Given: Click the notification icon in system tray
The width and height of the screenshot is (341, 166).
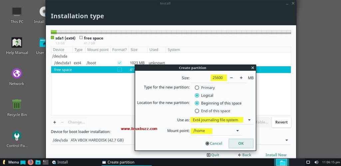Looking at the screenshot, I should (308, 162).
